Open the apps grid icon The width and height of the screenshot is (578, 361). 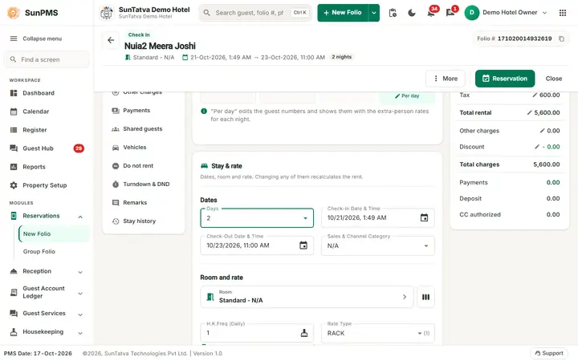coord(563,13)
